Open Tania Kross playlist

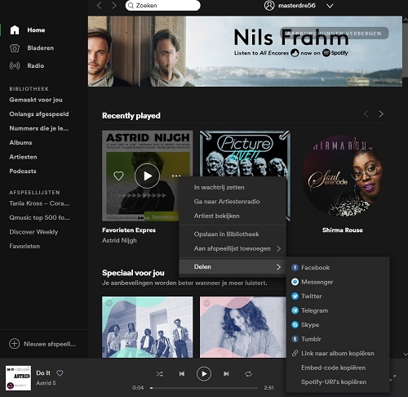(39, 203)
